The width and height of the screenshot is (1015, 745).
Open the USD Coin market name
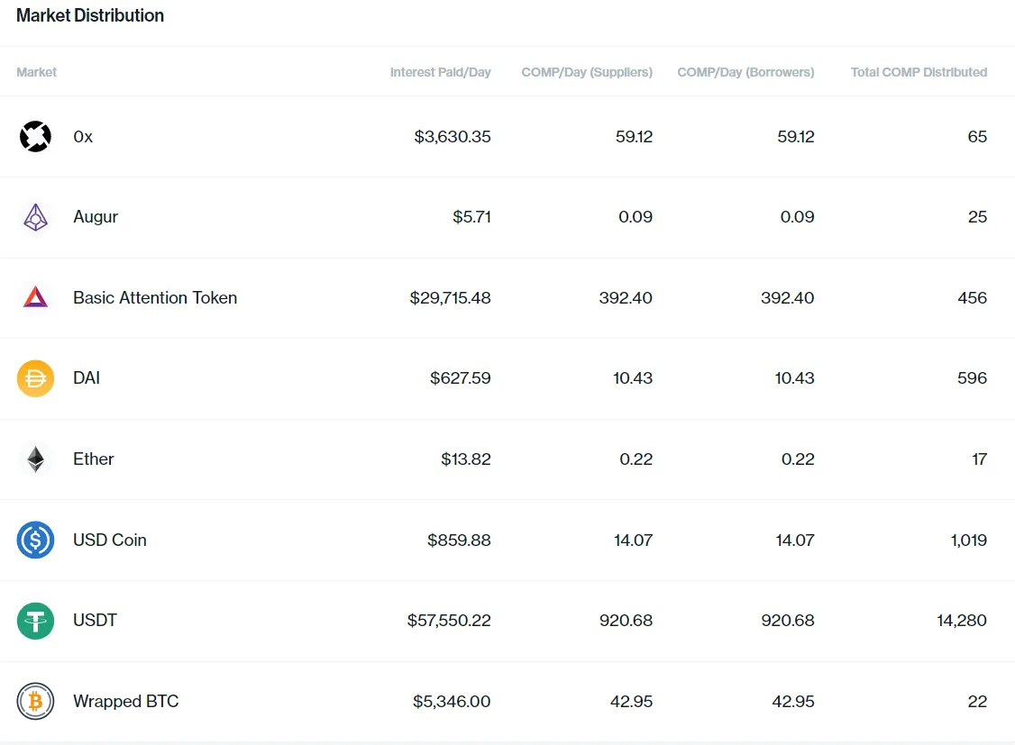[x=110, y=540]
